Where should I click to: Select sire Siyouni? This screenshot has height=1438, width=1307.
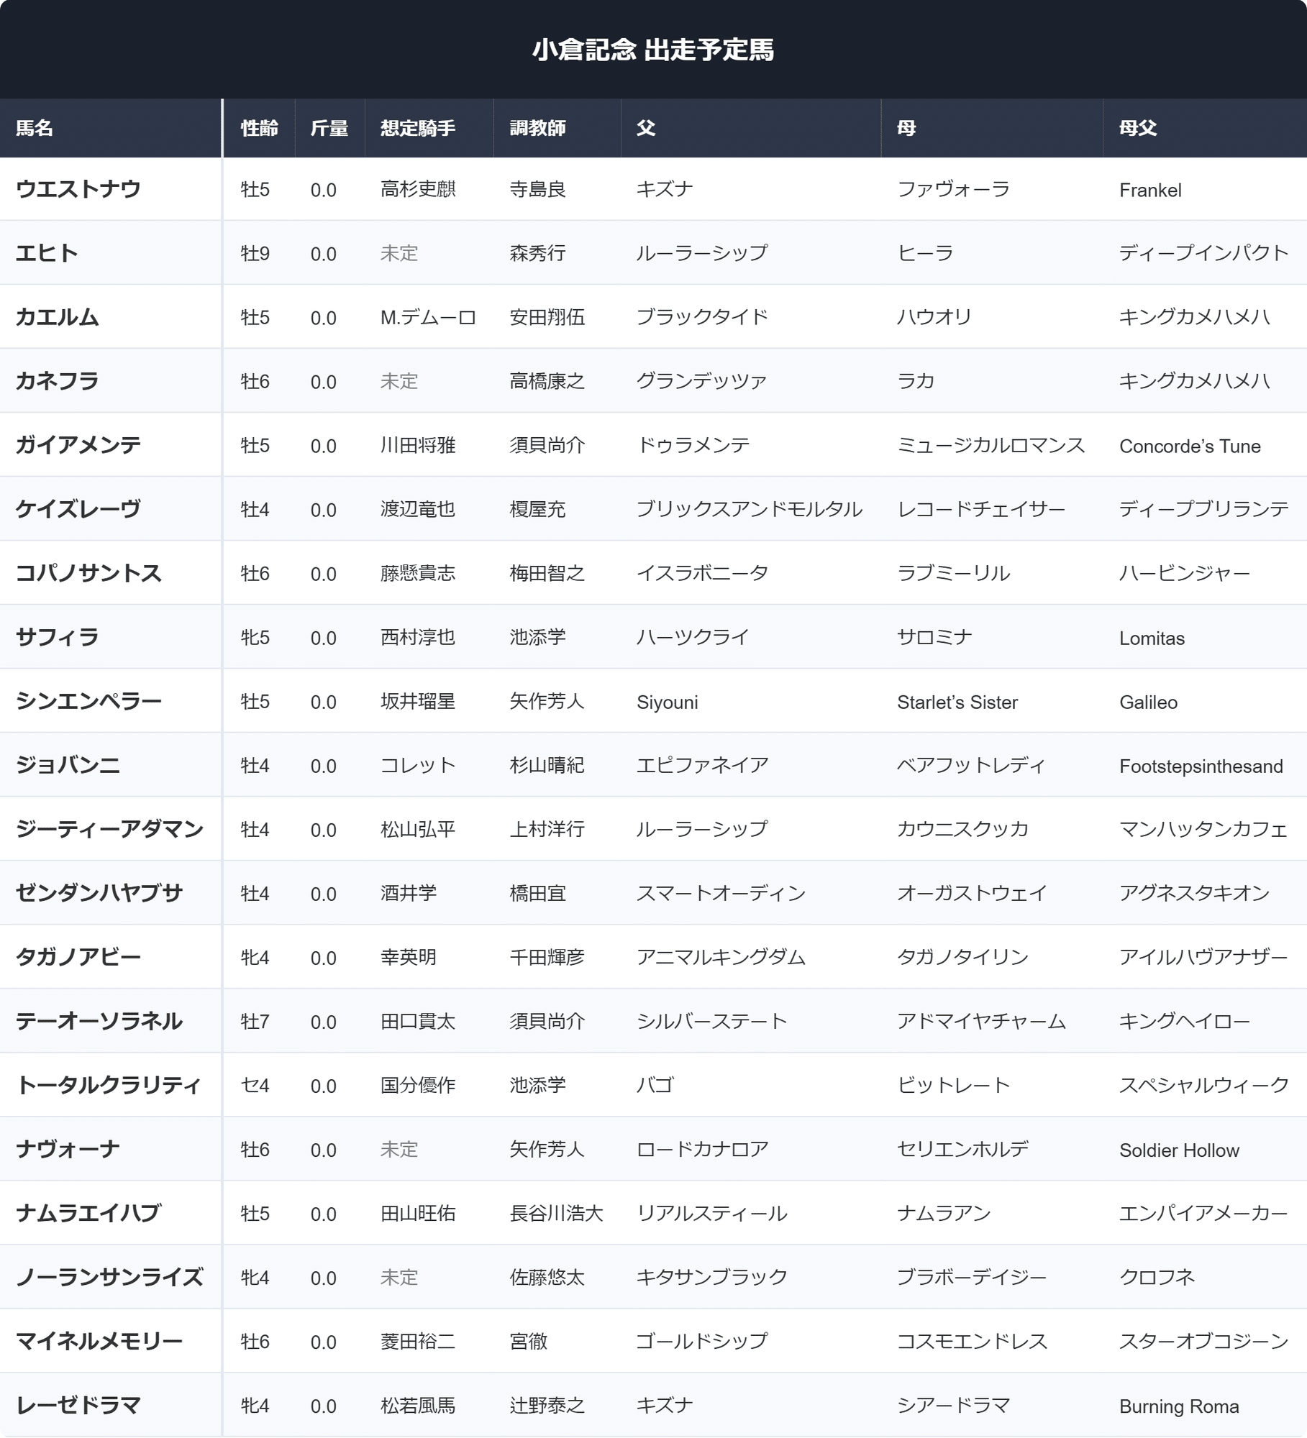click(x=667, y=702)
